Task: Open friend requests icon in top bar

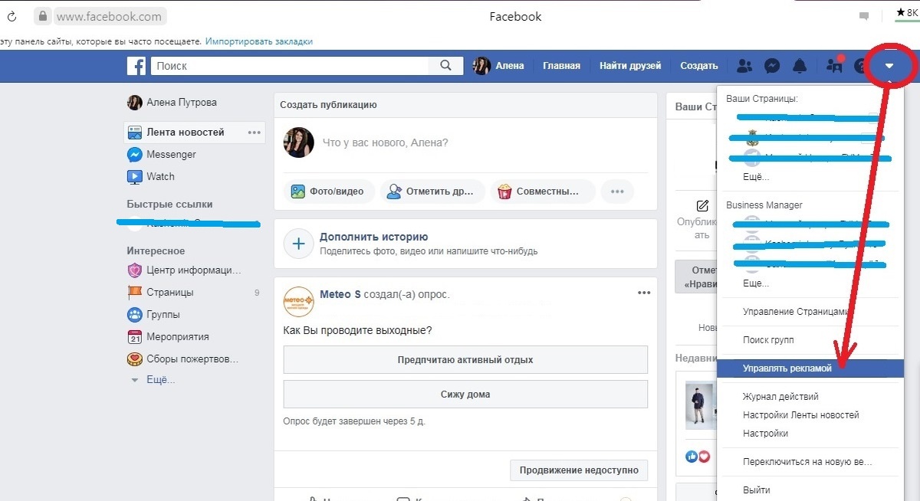Action: coord(744,66)
